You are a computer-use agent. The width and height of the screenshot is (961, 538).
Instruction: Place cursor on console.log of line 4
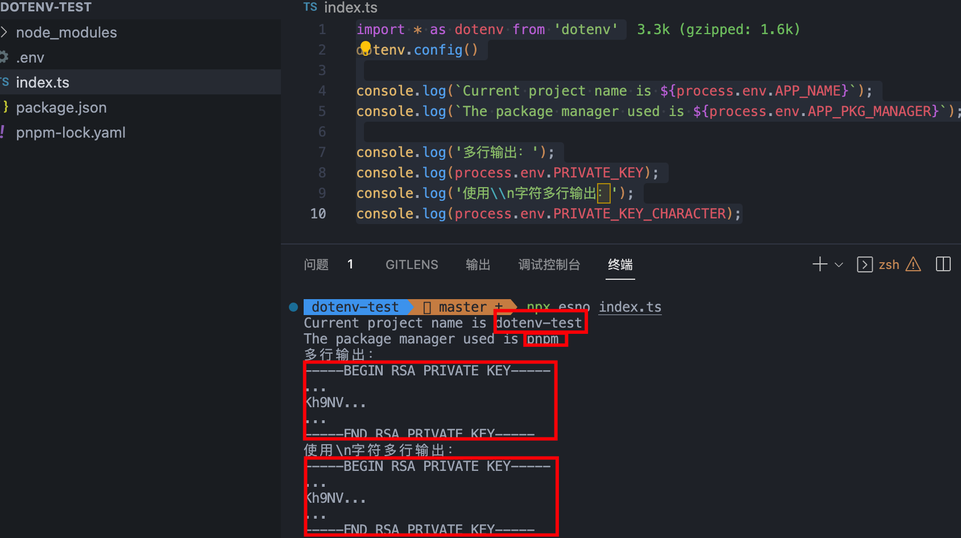click(x=401, y=91)
